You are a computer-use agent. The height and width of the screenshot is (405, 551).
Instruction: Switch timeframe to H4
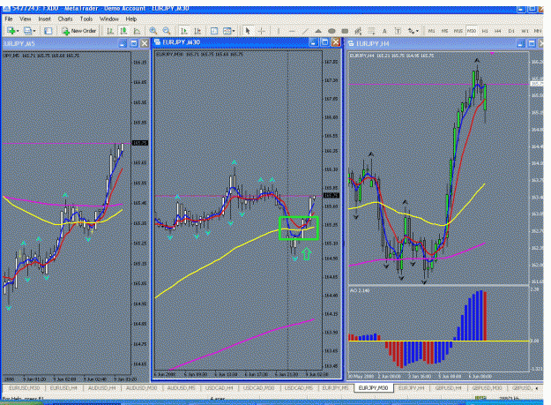497,31
